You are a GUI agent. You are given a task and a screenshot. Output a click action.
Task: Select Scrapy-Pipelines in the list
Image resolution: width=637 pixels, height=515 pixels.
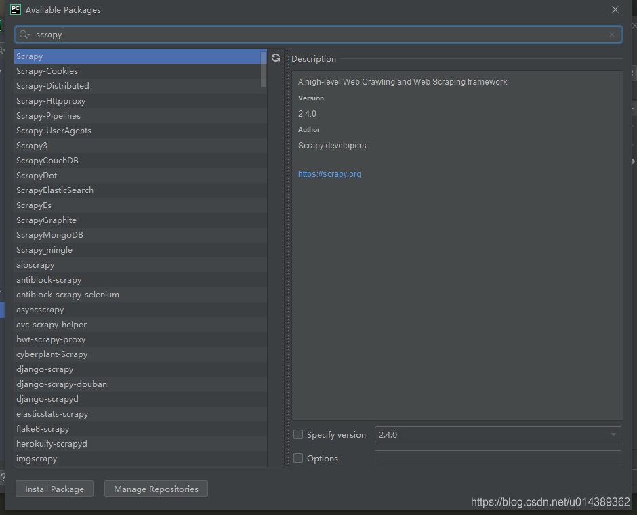pos(140,116)
